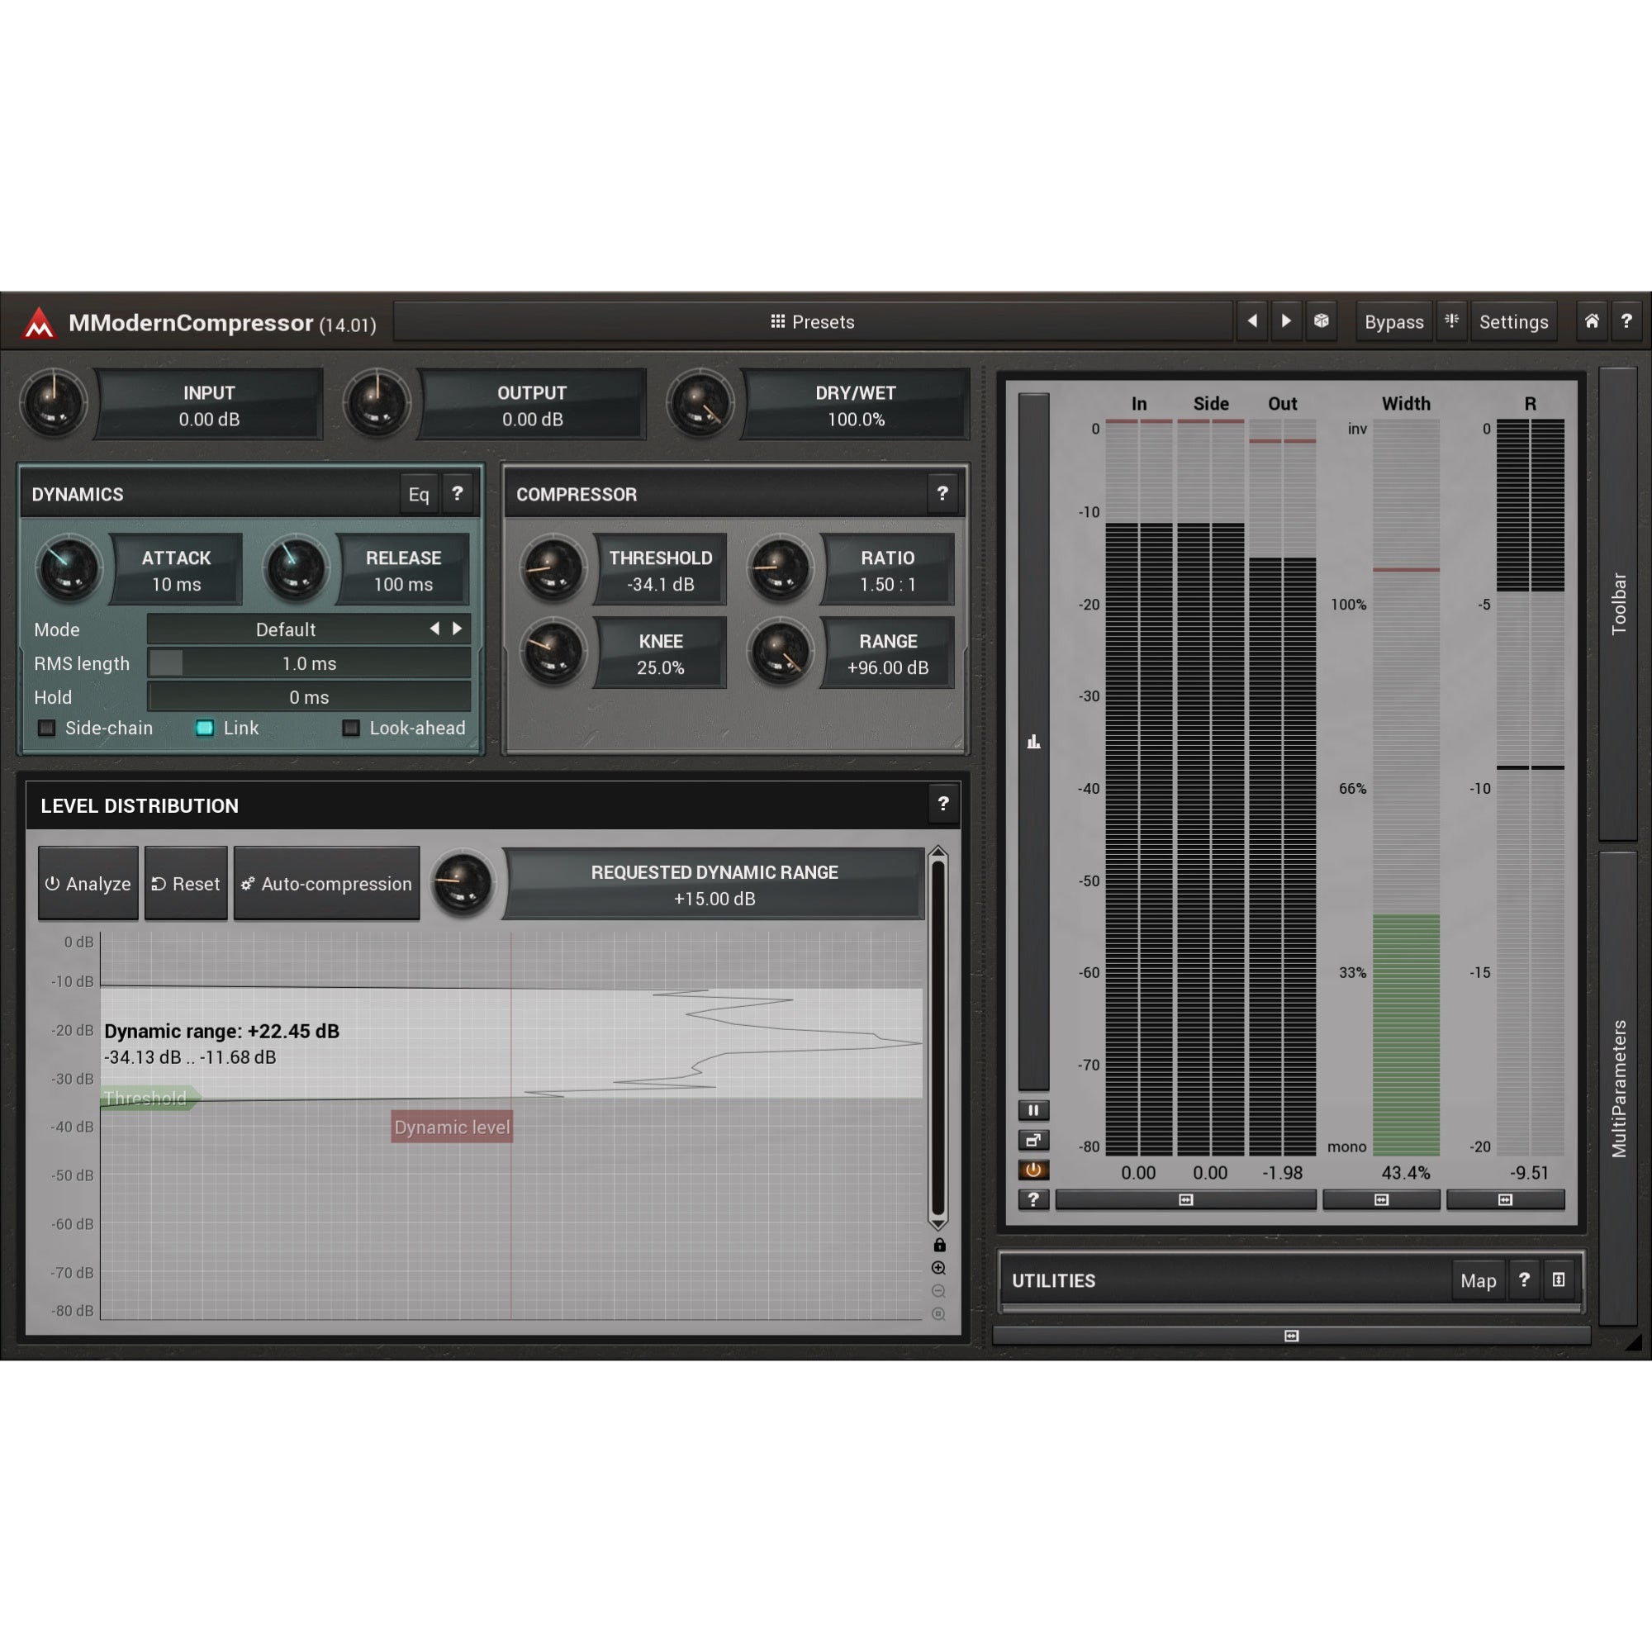The width and height of the screenshot is (1652, 1652).
Task: Click the collapse bar under R meter
Action: click(x=1505, y=1199)
